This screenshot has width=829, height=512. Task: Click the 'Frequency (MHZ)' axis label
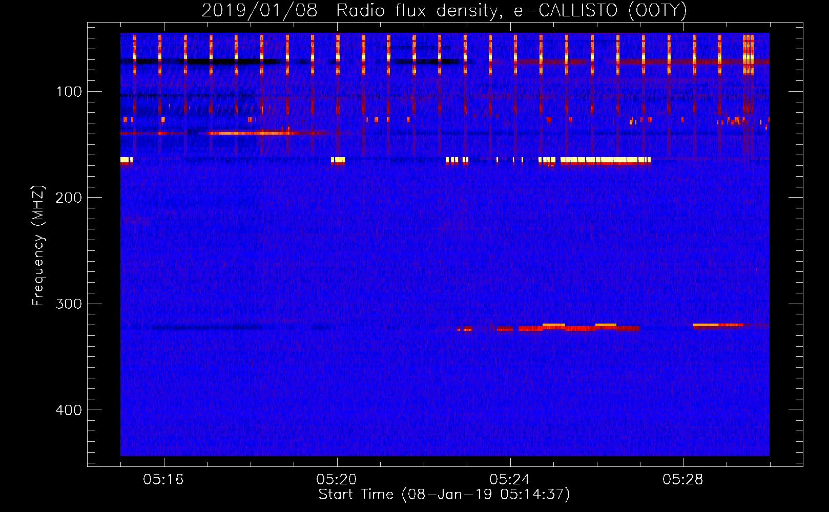click(x=39, y=246)
